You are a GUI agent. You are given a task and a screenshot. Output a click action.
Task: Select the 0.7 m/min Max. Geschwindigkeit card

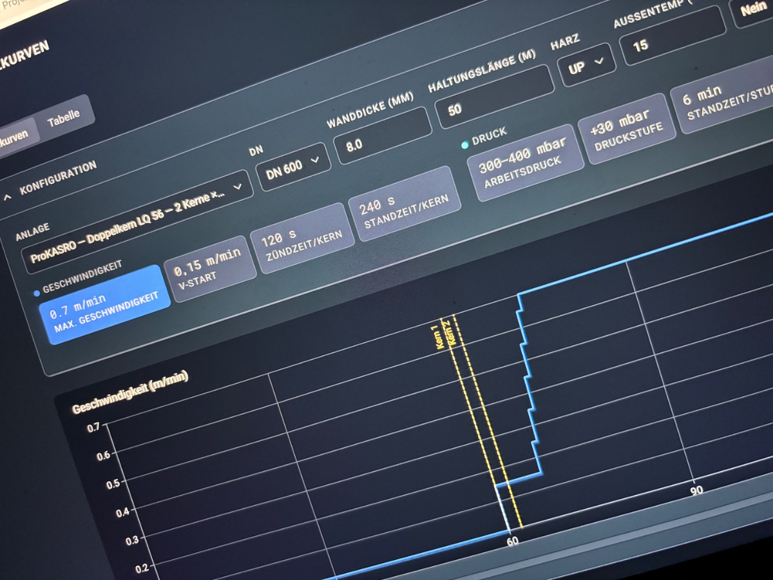click(106, 305)
